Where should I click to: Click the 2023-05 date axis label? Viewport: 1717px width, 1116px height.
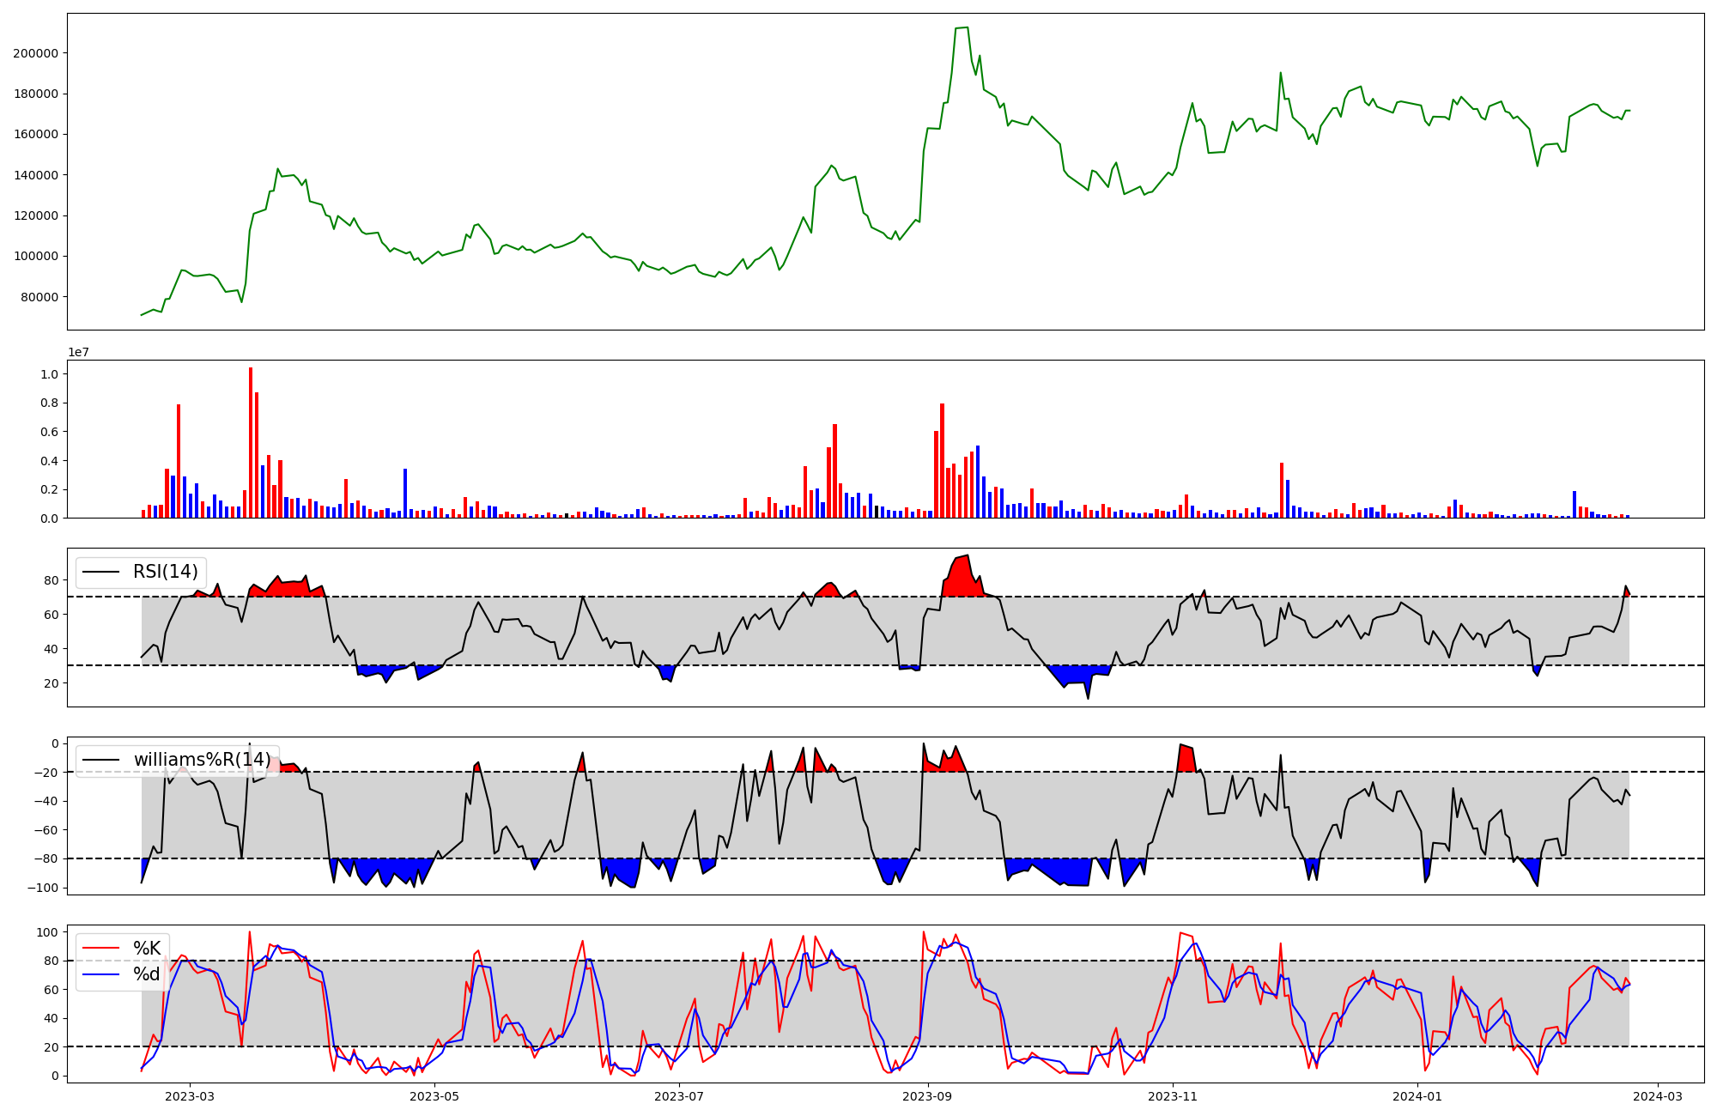(434, 1096)
